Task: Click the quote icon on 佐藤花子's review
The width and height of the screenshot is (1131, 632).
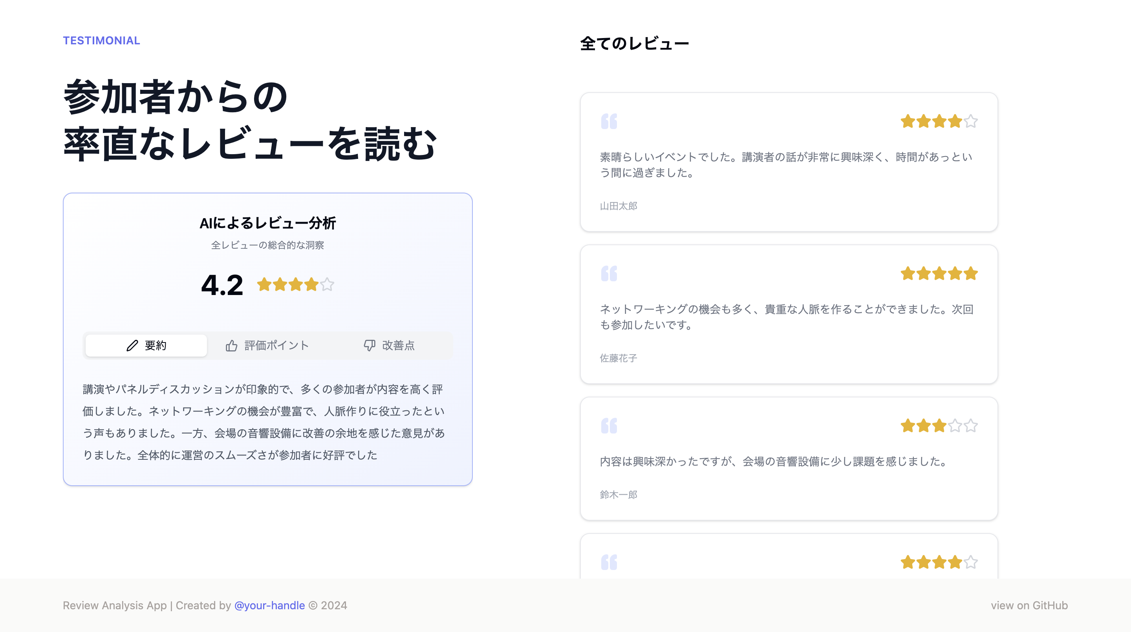Action: click(609, 274)
